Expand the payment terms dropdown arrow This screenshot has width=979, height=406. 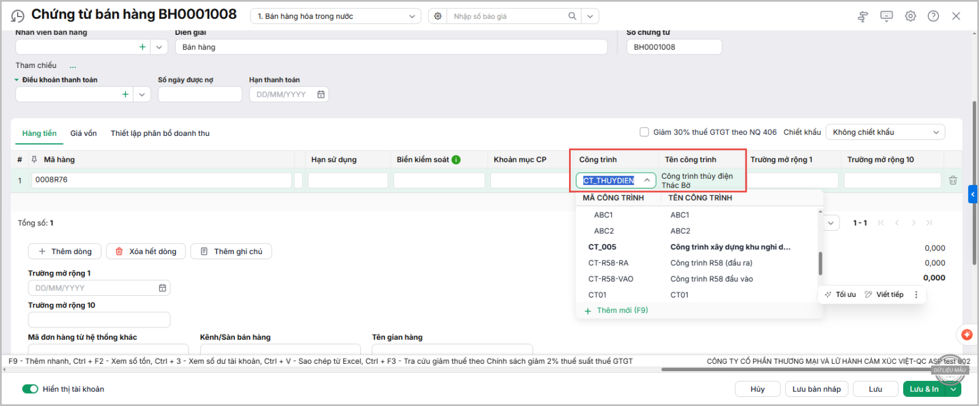tap(142, 94)
